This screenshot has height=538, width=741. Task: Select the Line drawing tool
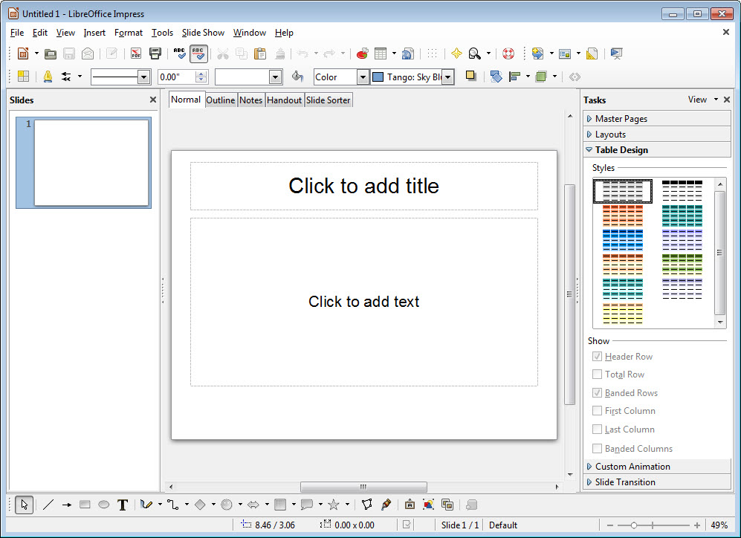48,505
